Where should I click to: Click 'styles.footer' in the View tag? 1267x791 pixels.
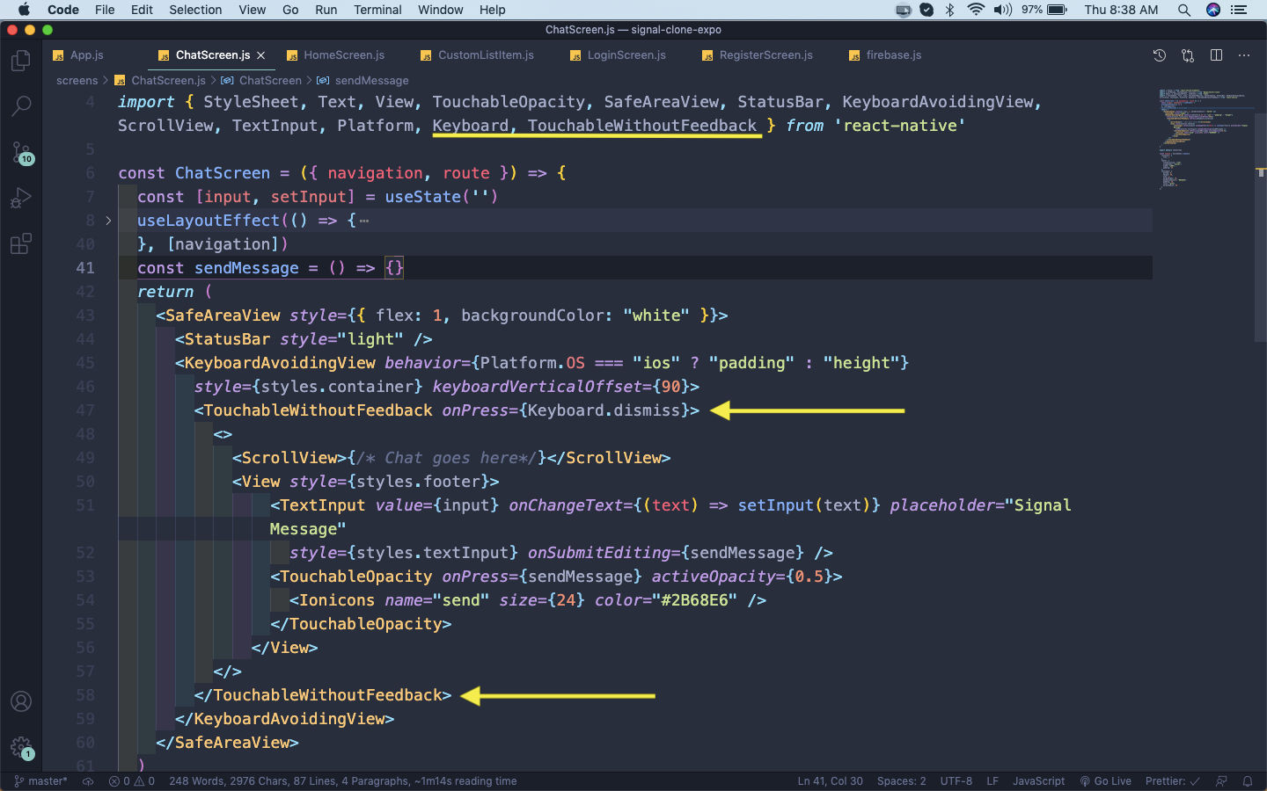coord(418,482)
